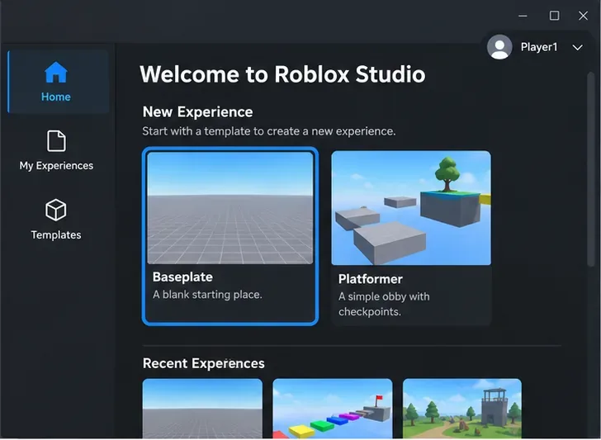
Task: Open the recent baseplate experience thumbnail
Action: click(202, 409)
